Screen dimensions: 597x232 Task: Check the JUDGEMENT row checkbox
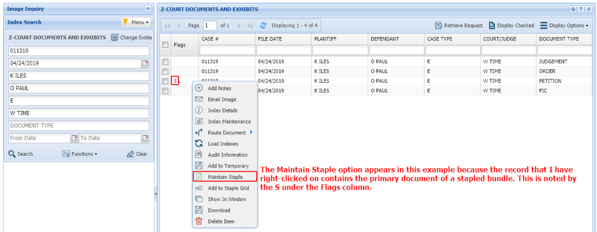[x=165, y=61]
